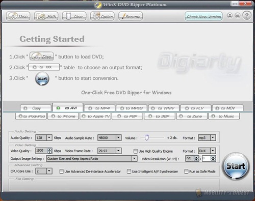The image size is (255, 201).
Task: Choose the to Apple TV radio button
Action: click(x=84, y=116)
